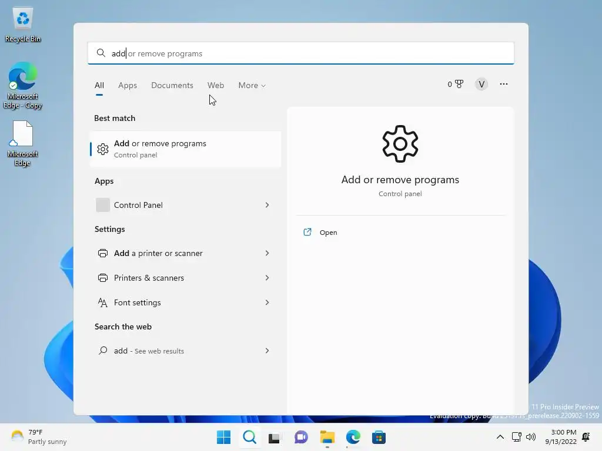Expand add web results chevron

pyautogui.click(x=267, y=351)
